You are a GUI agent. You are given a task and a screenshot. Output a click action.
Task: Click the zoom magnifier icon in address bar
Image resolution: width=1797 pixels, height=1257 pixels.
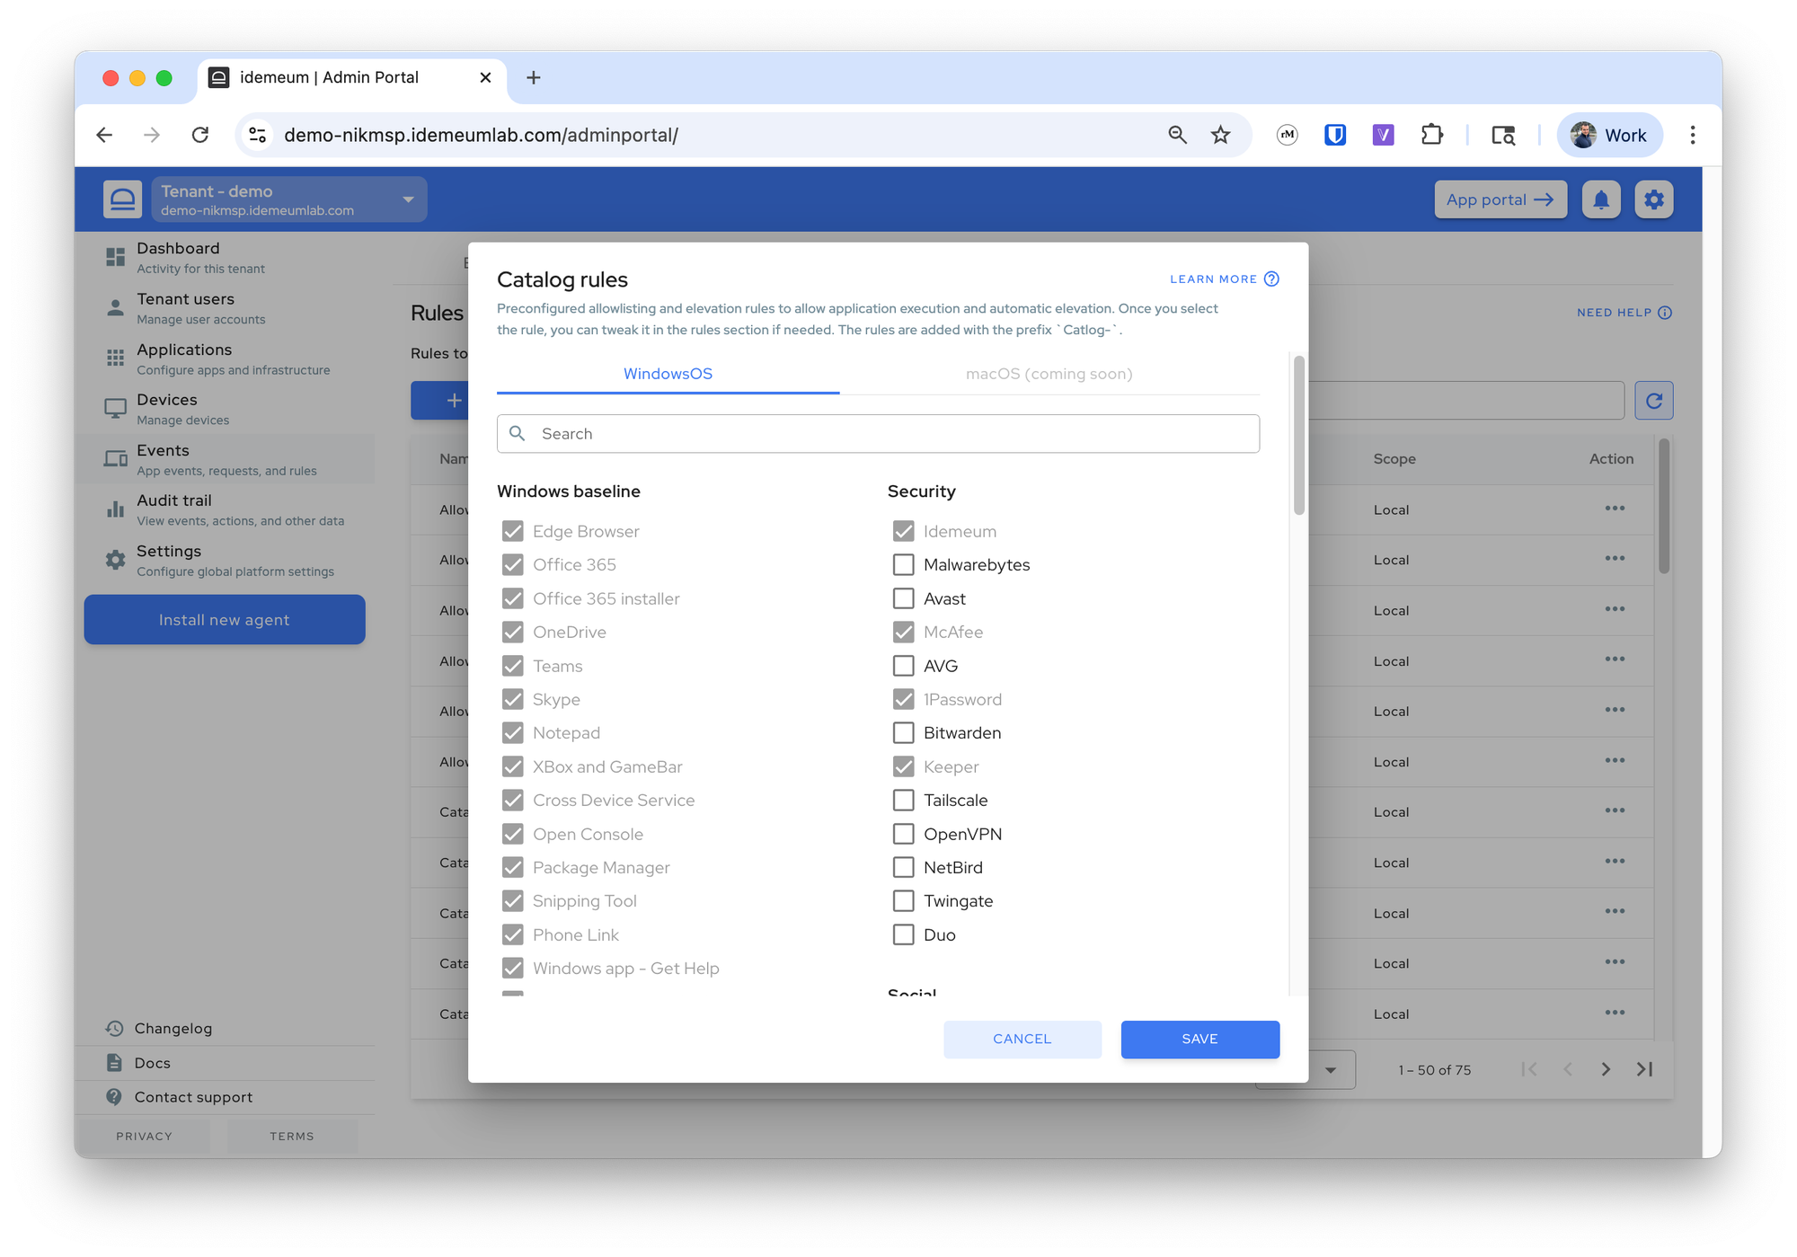point(1177,135)
